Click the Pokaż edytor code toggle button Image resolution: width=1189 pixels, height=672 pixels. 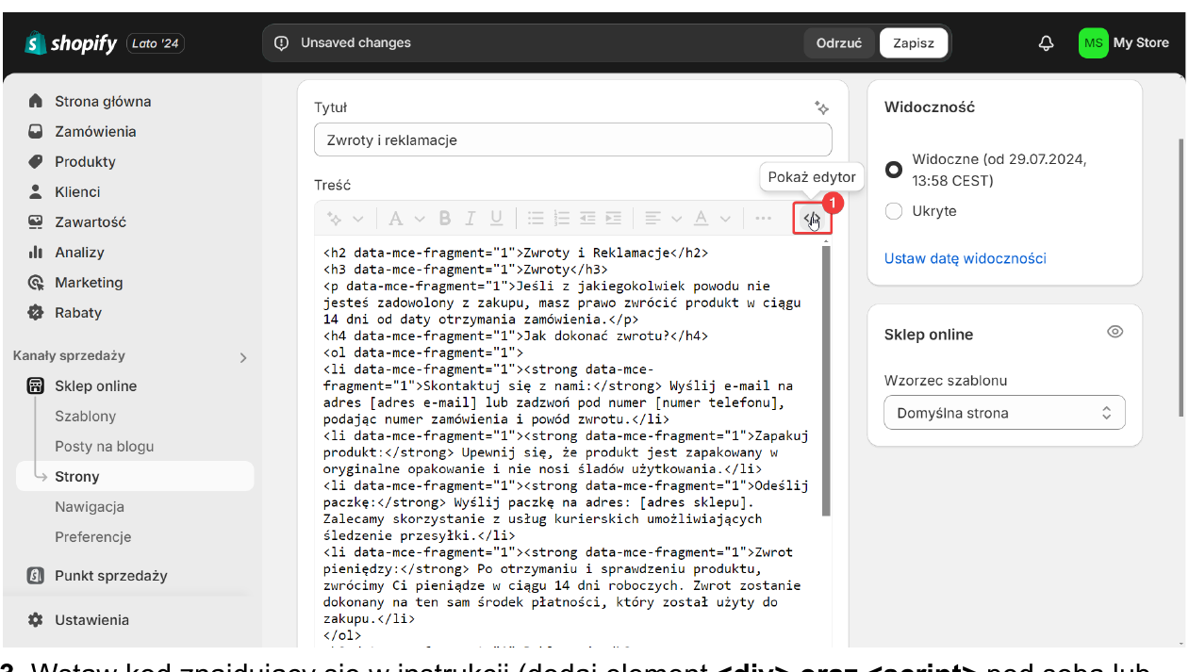tap(812, 220)
